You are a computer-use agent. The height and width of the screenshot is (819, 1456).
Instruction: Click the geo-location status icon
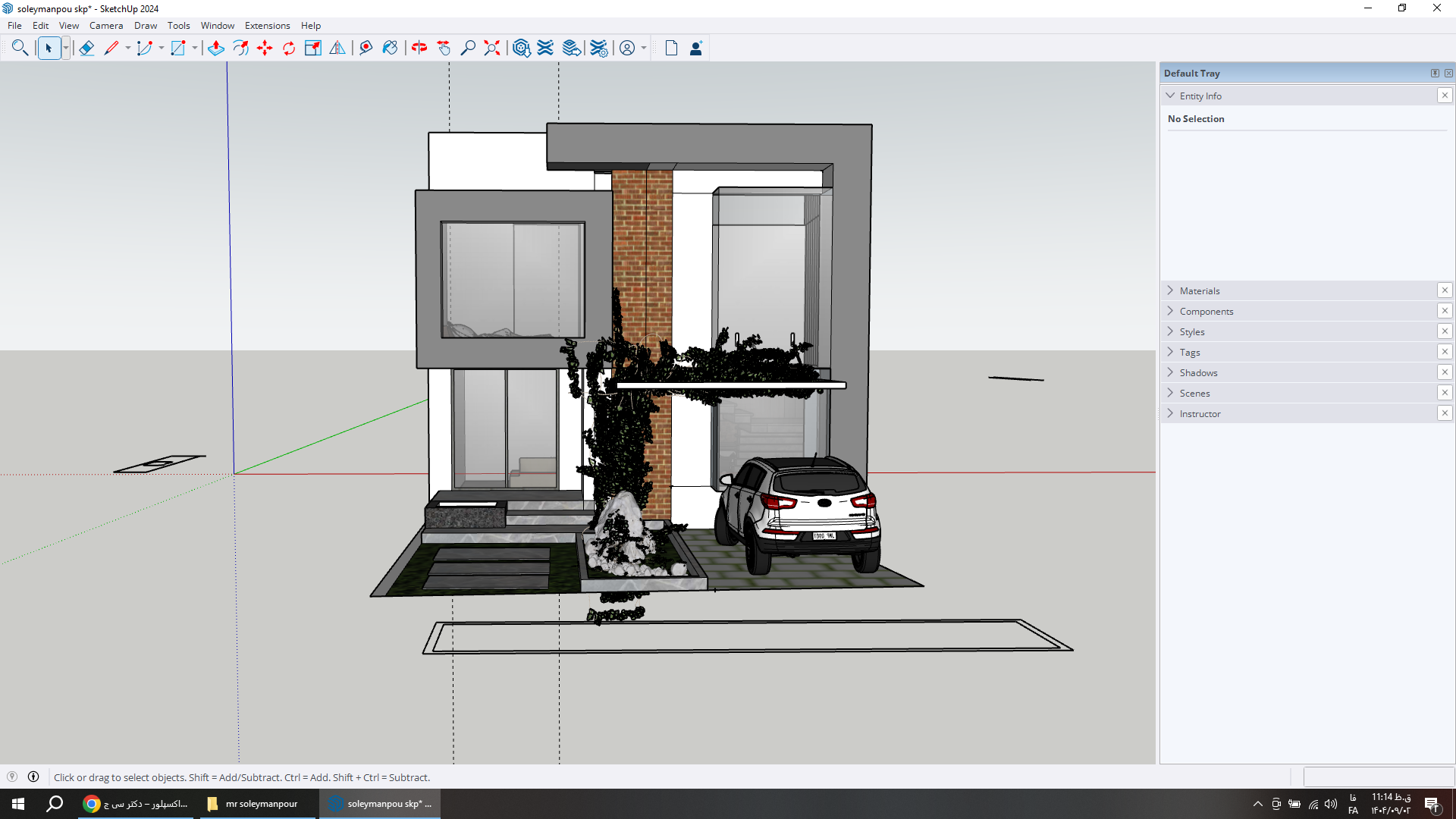(12, 777)
